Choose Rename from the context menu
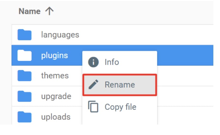 point(120,85)
